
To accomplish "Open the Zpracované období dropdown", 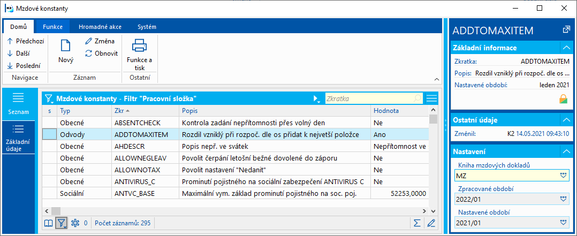I will coord(563,199).
